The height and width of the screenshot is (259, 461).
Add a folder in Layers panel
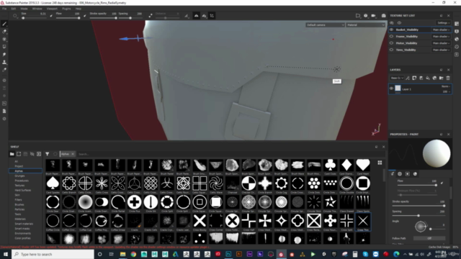click(442, 78)
